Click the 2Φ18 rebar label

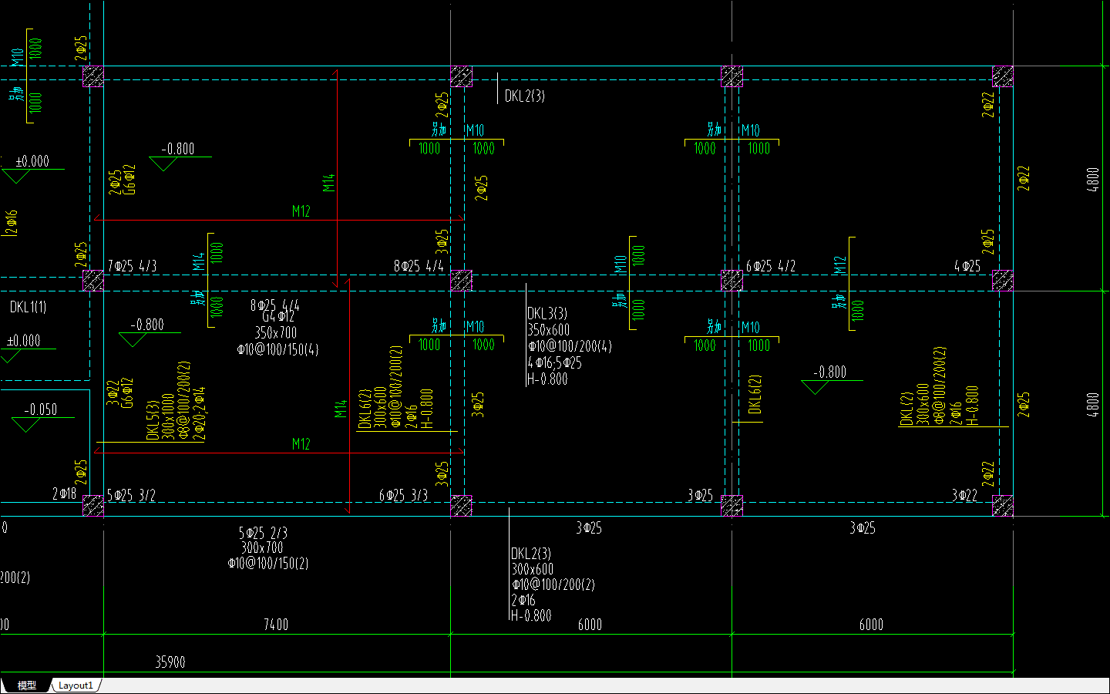pos(64,494)
